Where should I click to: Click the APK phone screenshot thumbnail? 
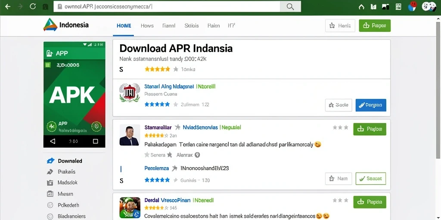pyautogui.click(x=74, y=95)
